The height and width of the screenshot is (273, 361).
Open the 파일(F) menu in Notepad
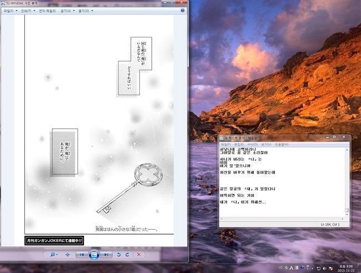(225, 144)
